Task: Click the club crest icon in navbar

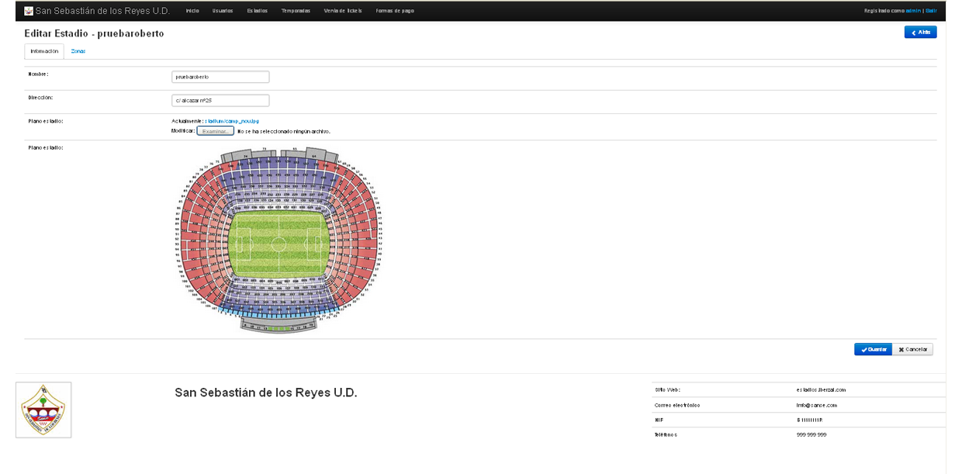Action: click(29, 11)
